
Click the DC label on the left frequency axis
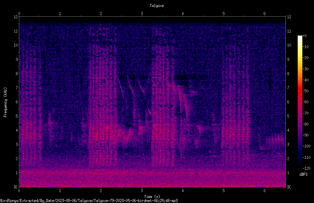16,187
